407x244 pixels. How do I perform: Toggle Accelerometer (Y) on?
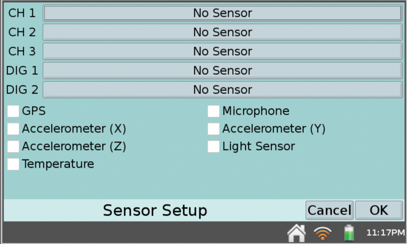point(213,129)
